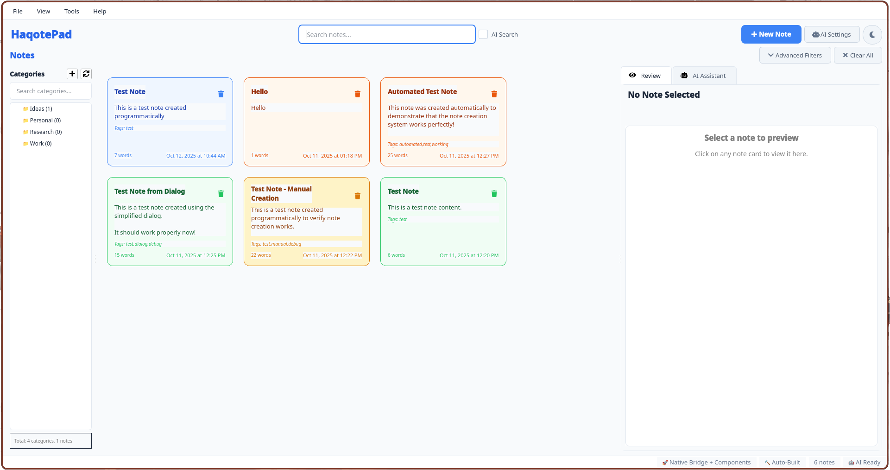Create a category using the plus icon
Screen dimensions: 890x470
pyautogui.click(x=72, y=74)
